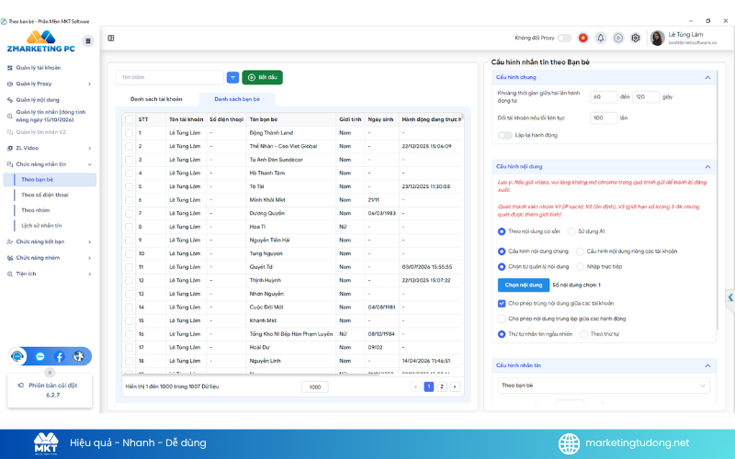Click the blue filter icon next to search
The height and width of the screenshot is (459, 735).
(x=233, y=77)
